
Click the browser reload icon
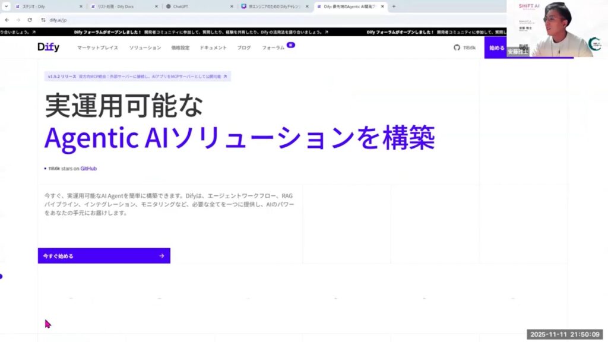click(30, 20)
